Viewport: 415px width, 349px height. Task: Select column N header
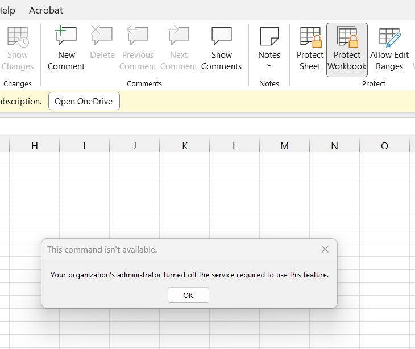pyautogui.click(x=334, y=146)
